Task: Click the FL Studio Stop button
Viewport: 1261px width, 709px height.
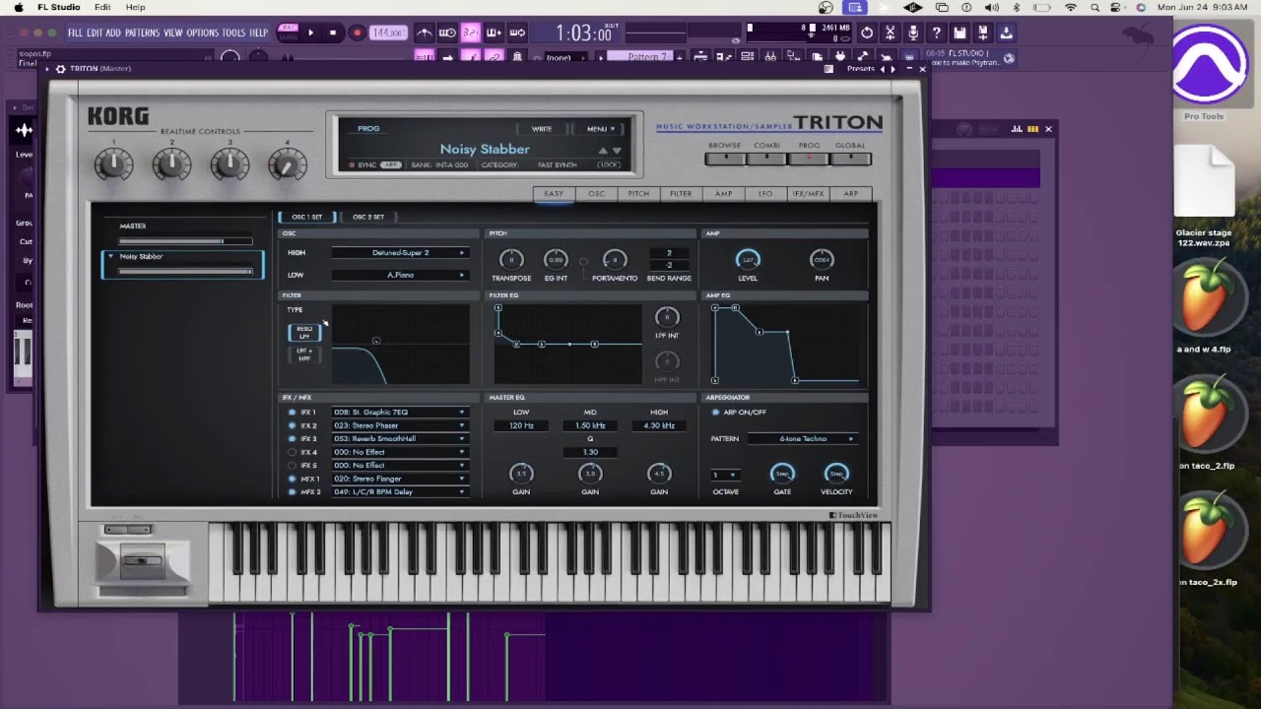Action: (x=333, y=32)
